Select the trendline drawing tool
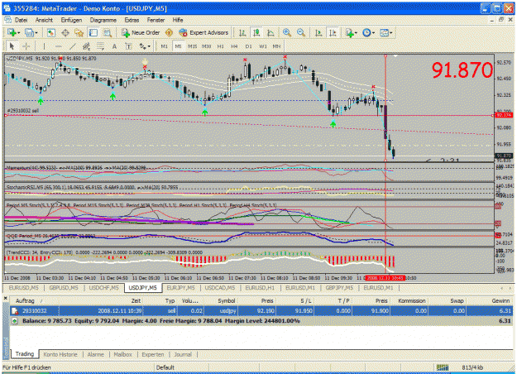Image resolution: width=517 pixels, height=374 pixels. 73,46
